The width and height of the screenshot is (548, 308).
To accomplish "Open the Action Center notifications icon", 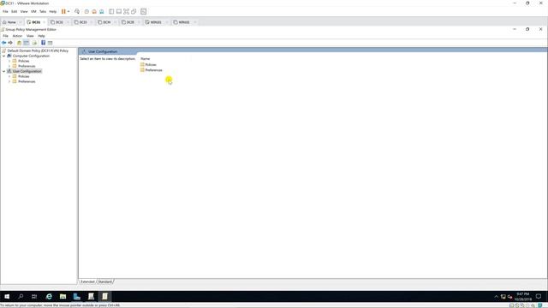I will point(539,297).
